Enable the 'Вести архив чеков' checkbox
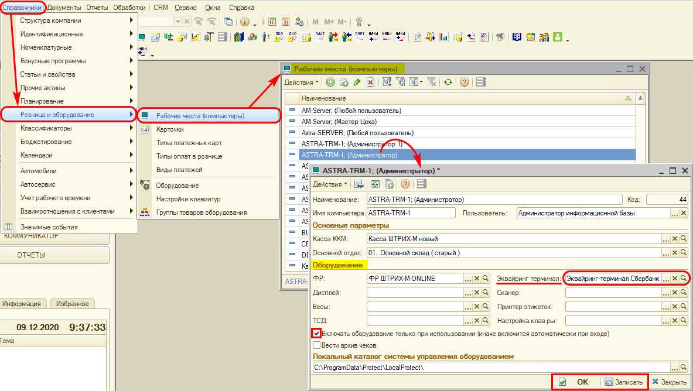Image resolution: width=693 pixels, height=391 pixels. tap(316, 345)
